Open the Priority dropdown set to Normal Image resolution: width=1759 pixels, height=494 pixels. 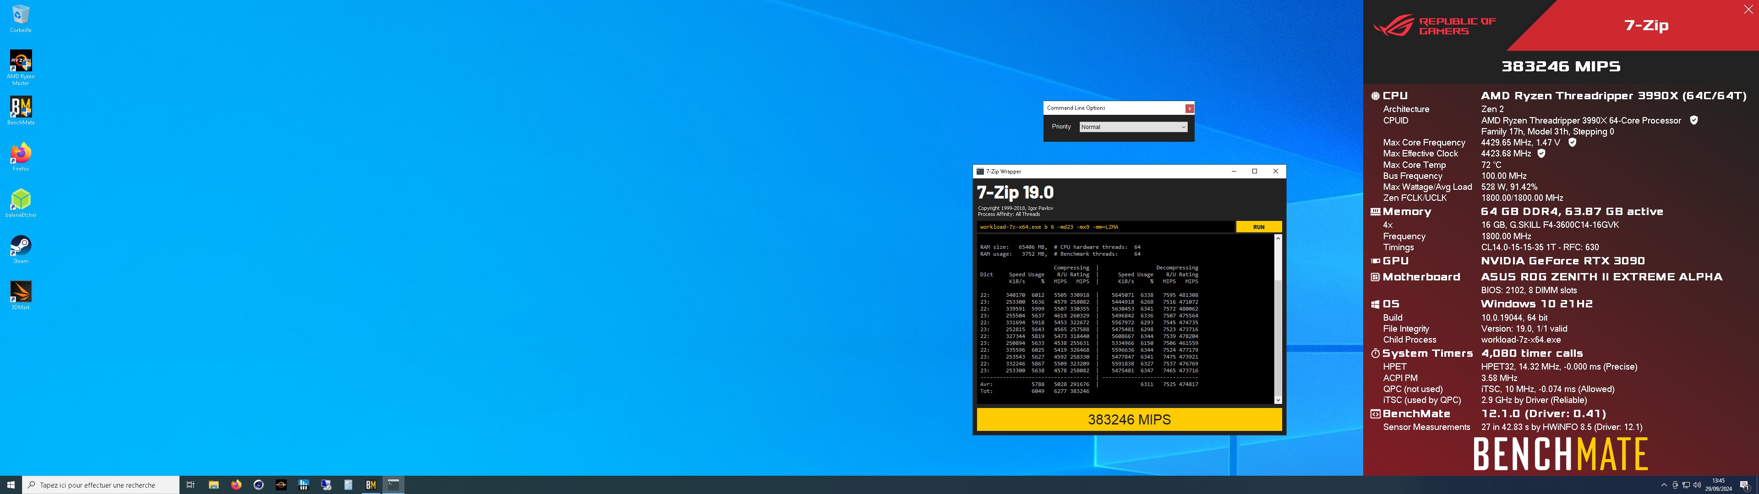[x=1134, y=127]
